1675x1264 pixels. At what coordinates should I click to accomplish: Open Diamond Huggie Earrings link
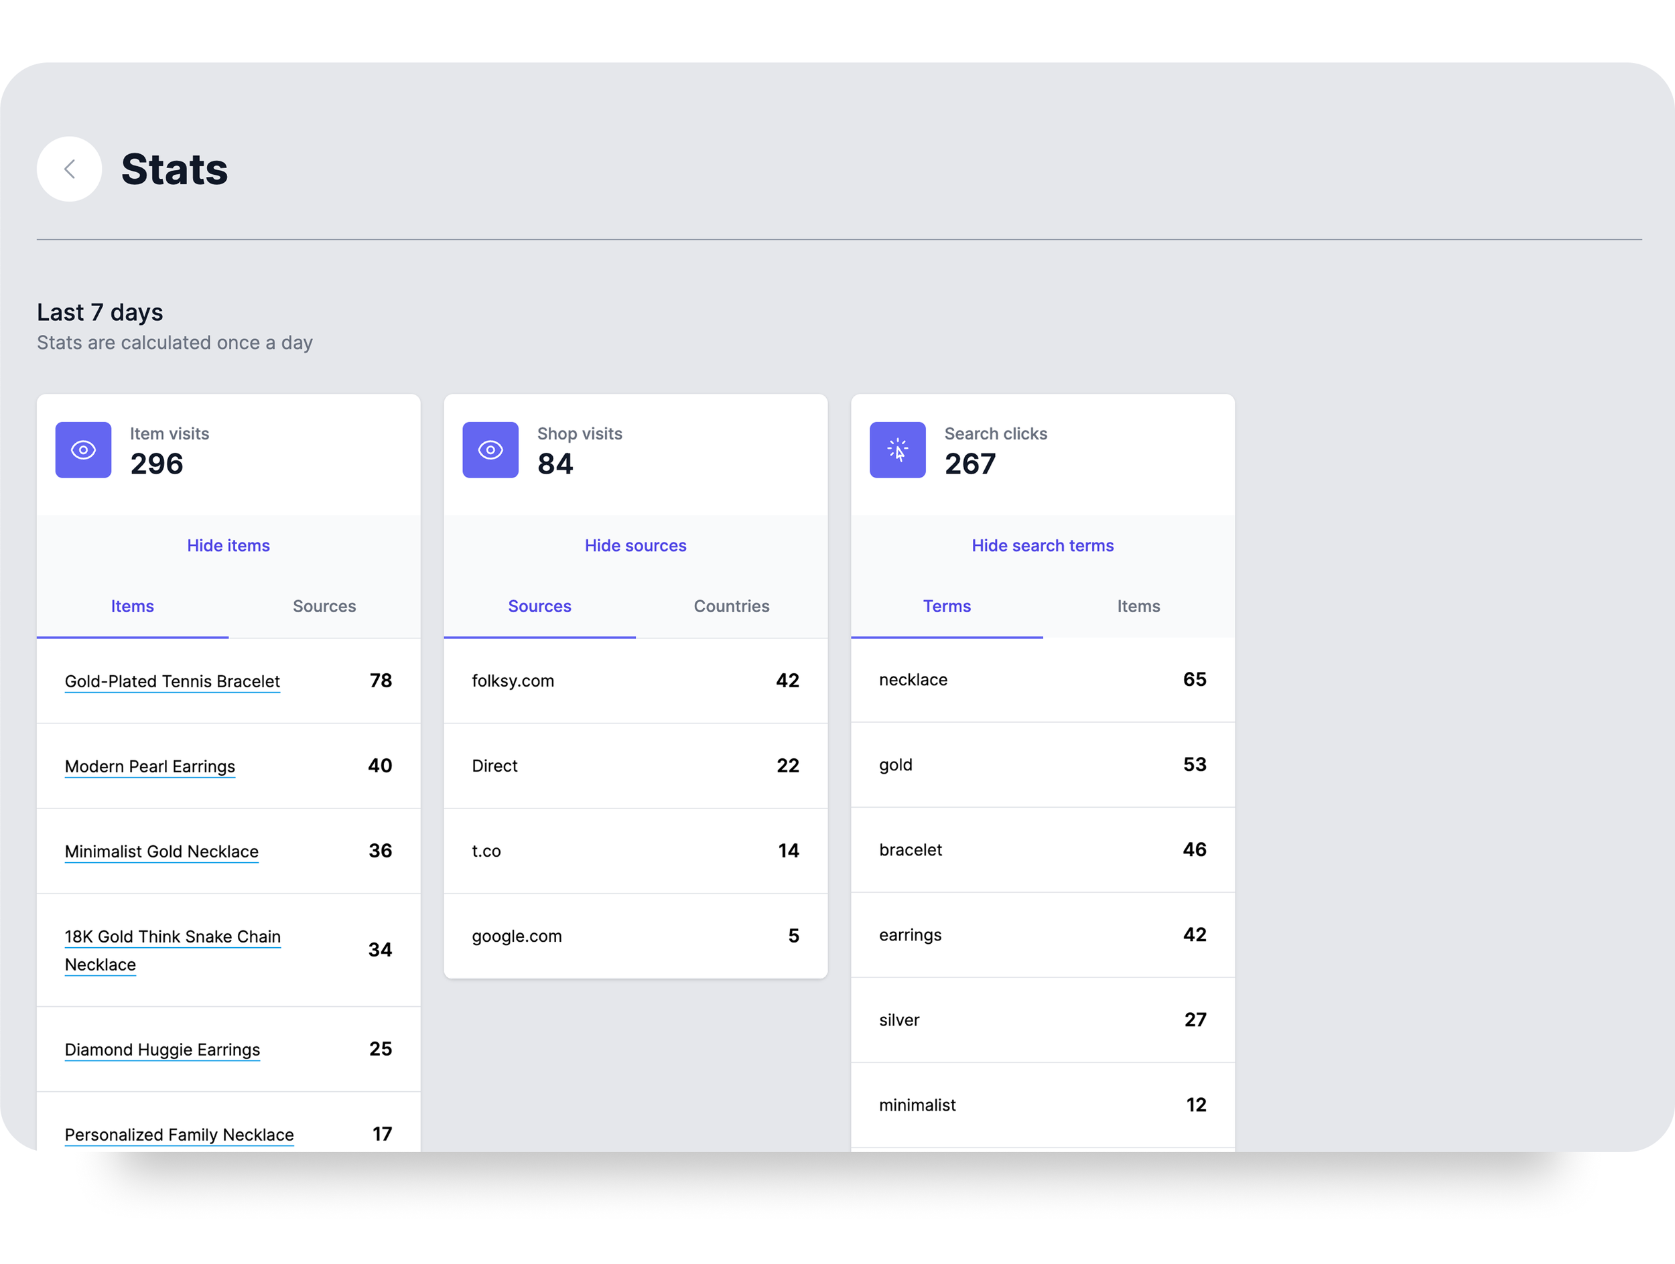[x=162, y=1048]
